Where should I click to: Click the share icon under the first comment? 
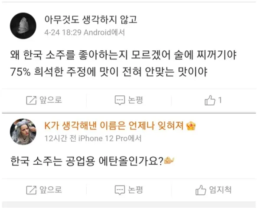(x=31, y=100)
